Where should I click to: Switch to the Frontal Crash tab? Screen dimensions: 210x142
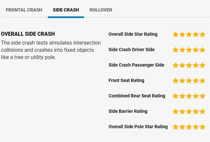click(x=24, y=10)
